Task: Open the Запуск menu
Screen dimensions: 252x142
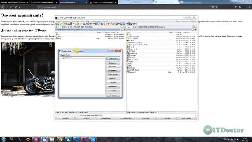Action: (x=106, y=21)
